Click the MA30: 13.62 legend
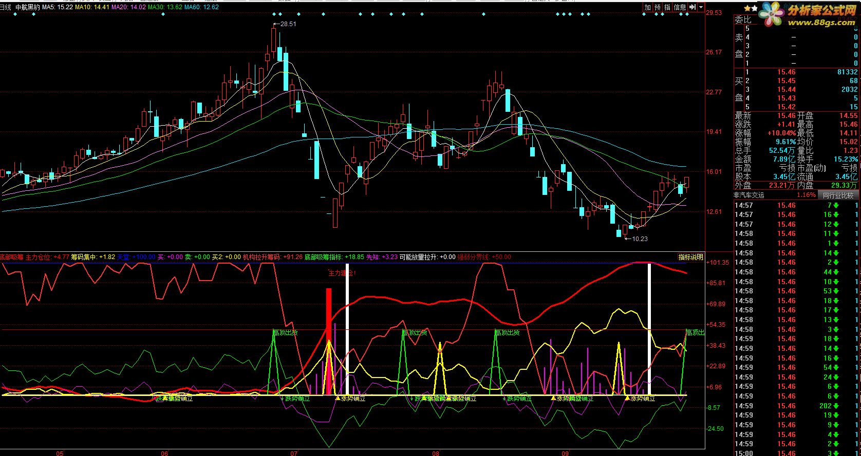This screenshot has width=861, height=456. (x=165, y=7)
